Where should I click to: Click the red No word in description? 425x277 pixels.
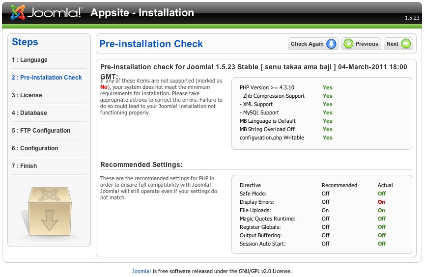coord(104,87)
